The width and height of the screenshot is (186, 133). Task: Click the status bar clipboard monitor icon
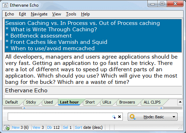(7, 127)
